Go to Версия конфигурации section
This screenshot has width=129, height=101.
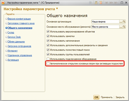click(x=19, y=19)
